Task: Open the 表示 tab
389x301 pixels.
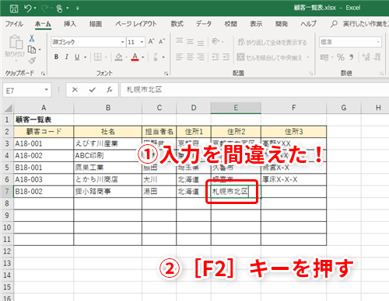Action: (x=256, y=24)
